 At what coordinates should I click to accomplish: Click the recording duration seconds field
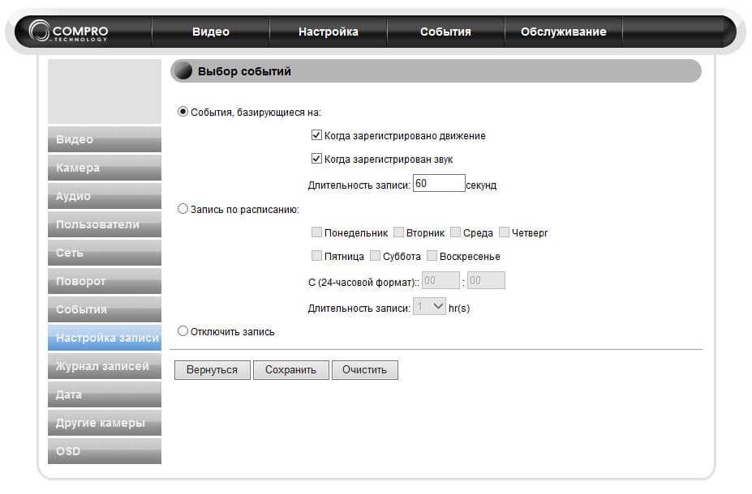[x=439, y=183]
